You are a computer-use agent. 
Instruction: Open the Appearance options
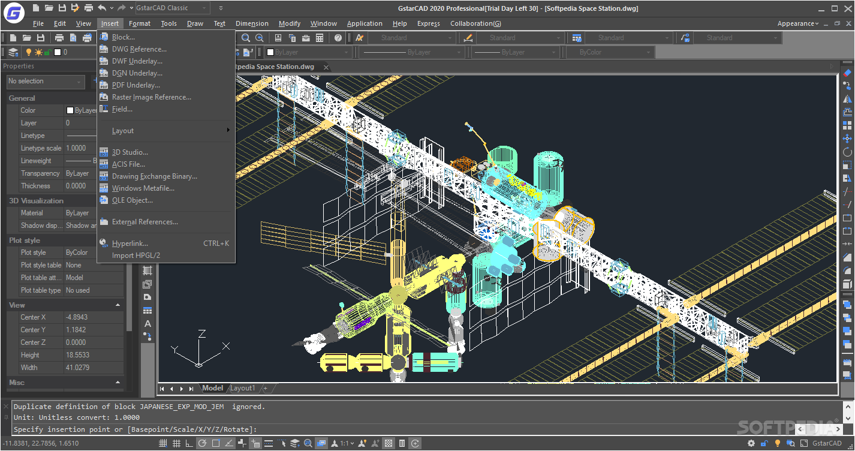coord(797,23)
